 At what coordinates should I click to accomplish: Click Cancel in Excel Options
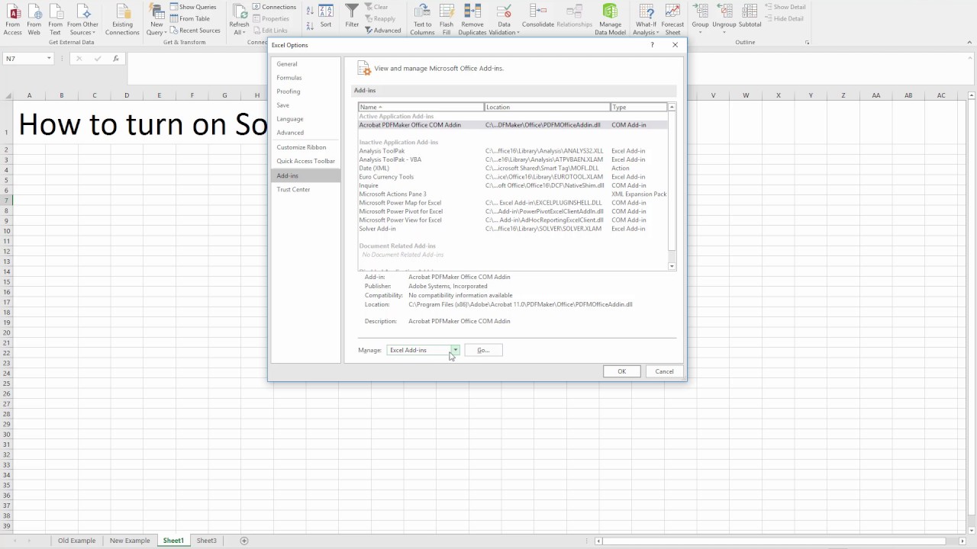pos(664,371)
